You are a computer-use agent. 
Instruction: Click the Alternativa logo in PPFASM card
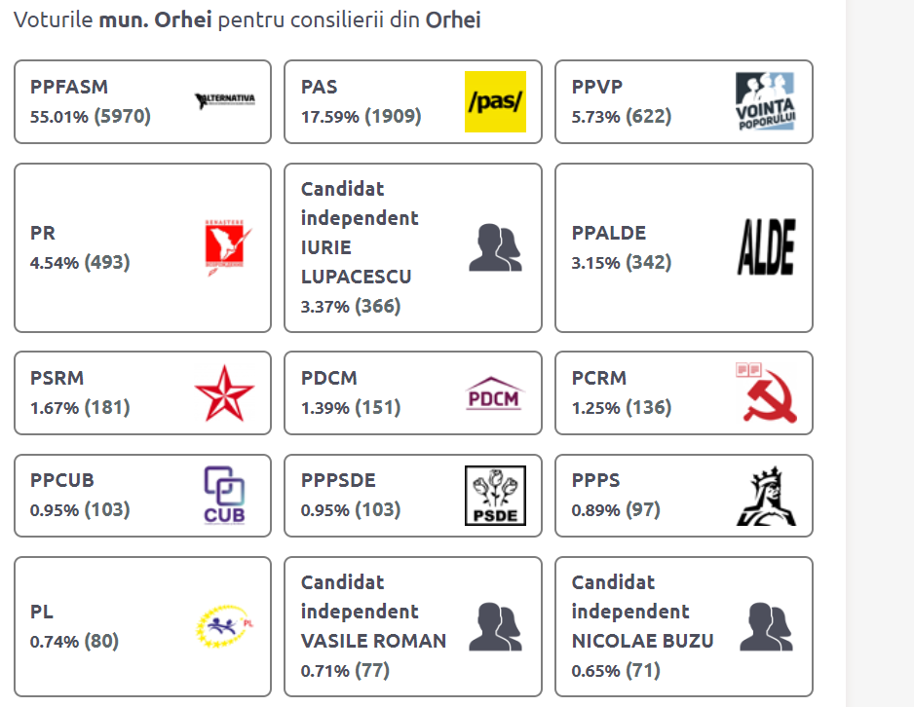224,101
